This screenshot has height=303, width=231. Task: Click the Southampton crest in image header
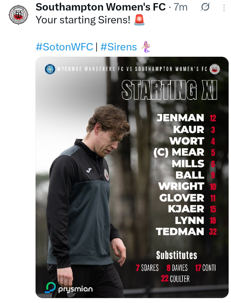tap(215, 69)
